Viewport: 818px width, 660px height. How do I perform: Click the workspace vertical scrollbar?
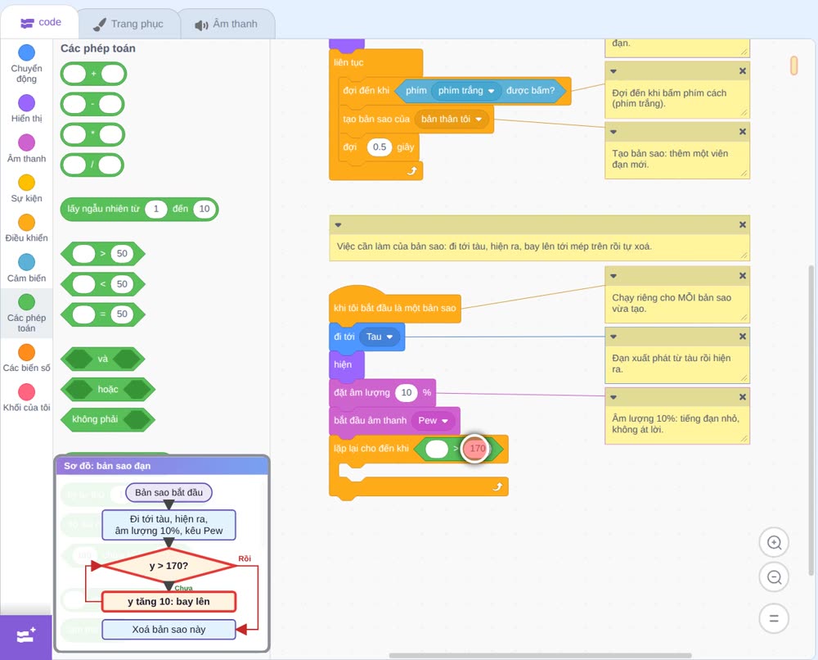[811, 420]
